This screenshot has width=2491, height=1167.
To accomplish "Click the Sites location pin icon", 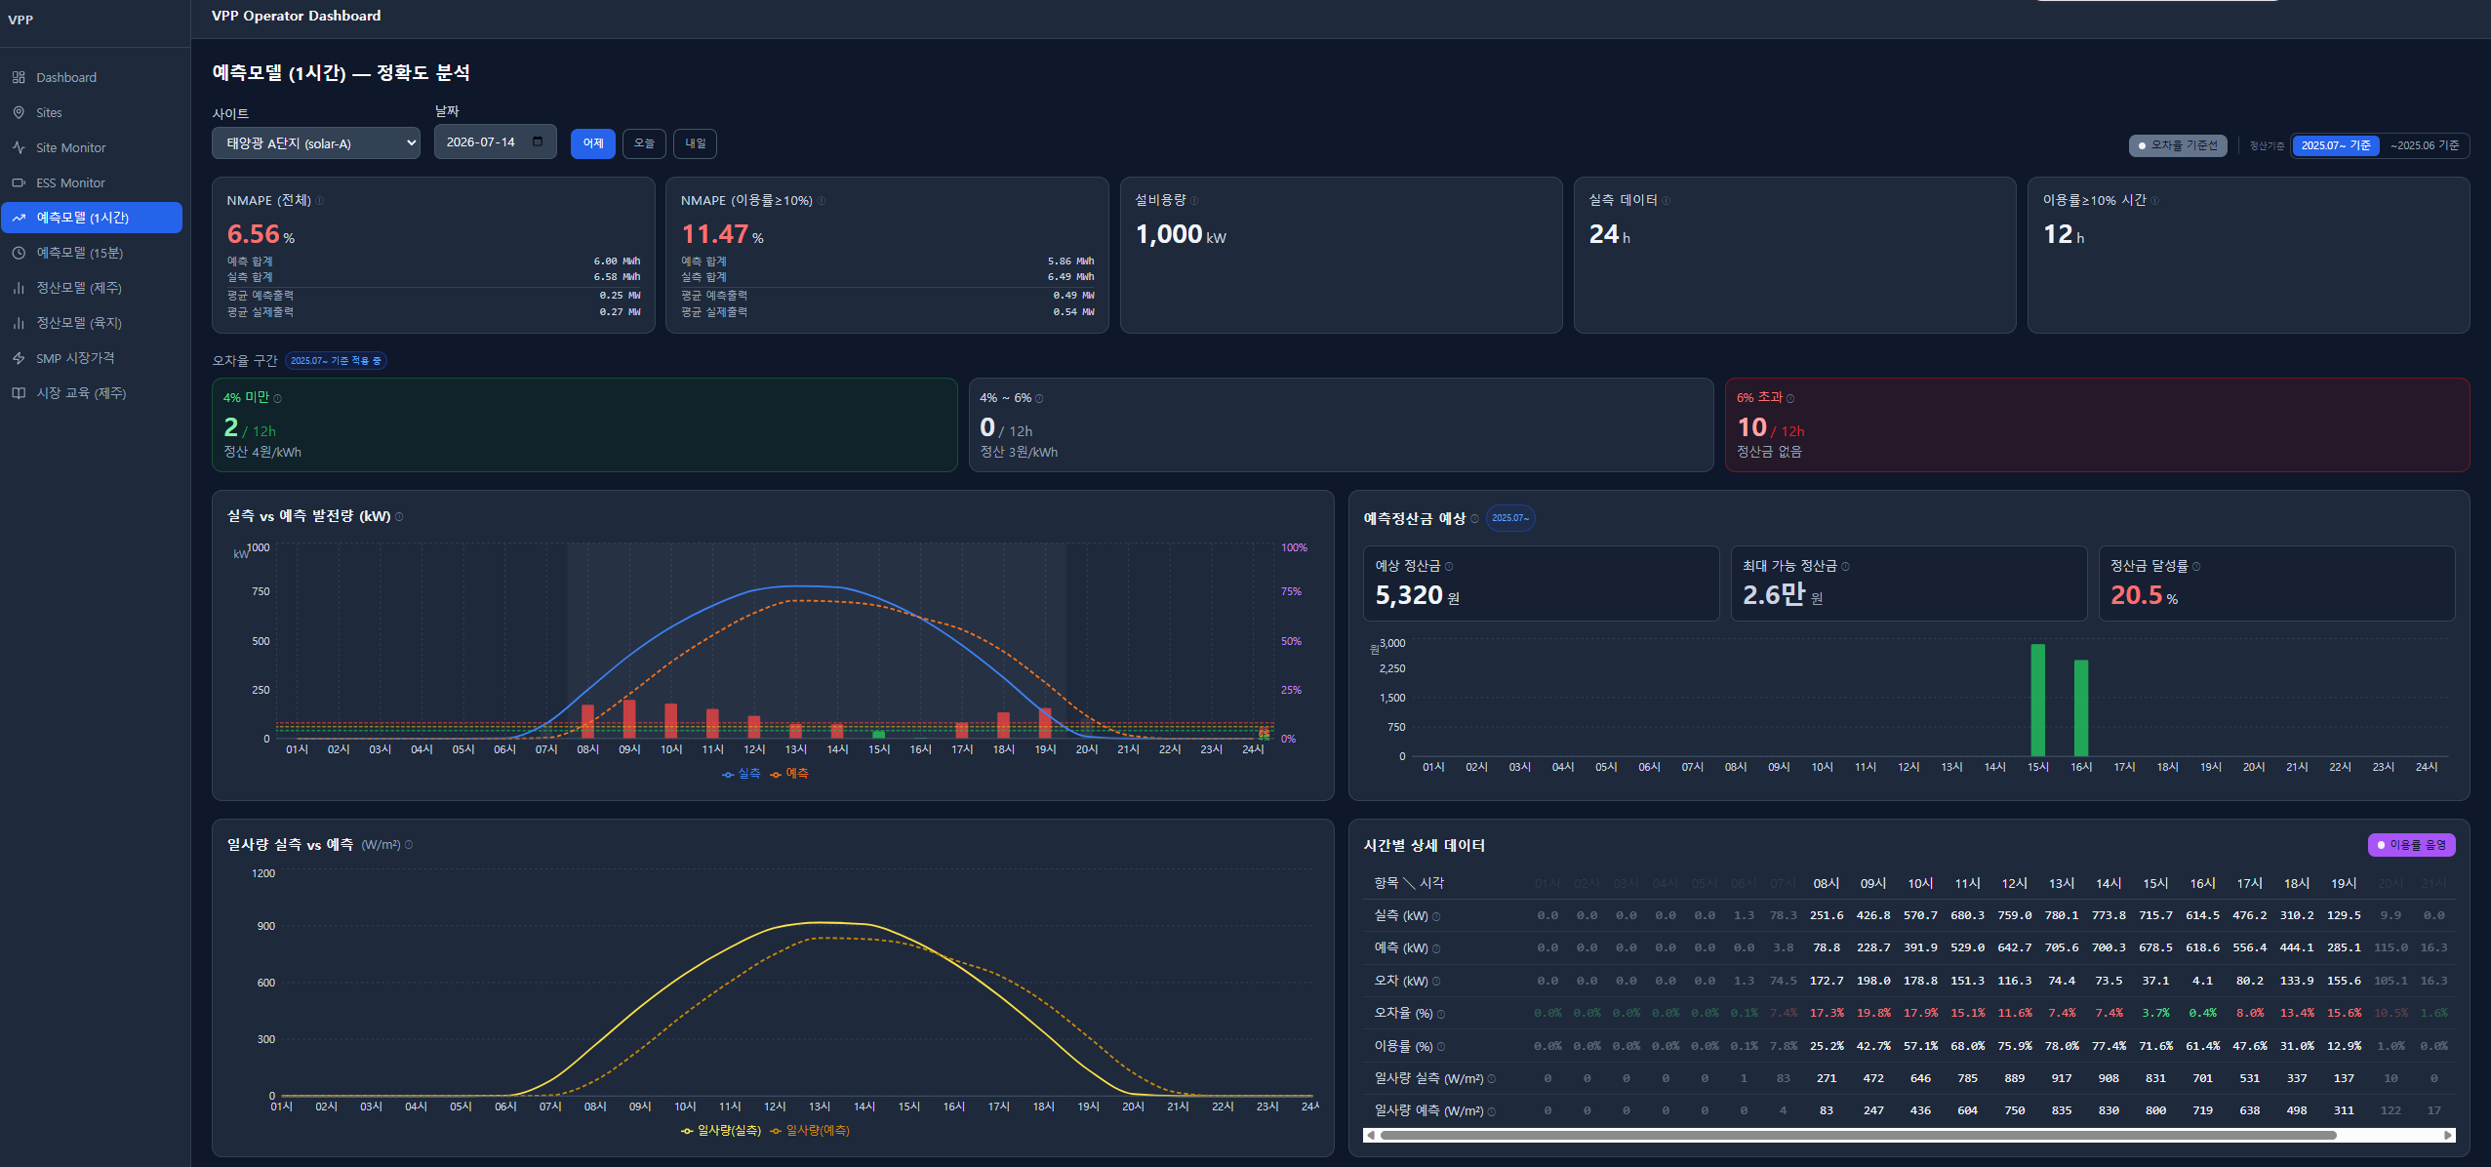I will point(19,112).
